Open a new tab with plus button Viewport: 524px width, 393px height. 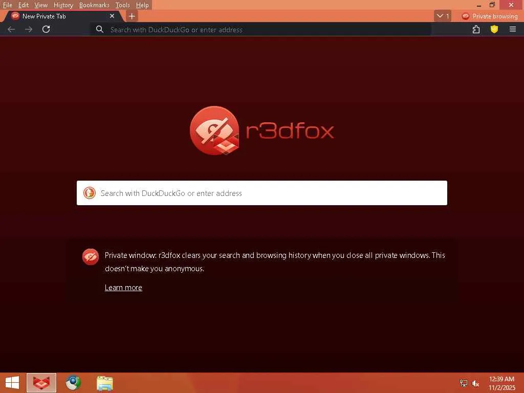tap(132, 16)
